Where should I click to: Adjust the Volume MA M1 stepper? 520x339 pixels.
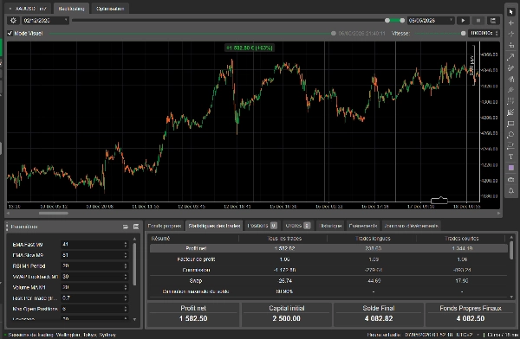[x=126, y=287]
